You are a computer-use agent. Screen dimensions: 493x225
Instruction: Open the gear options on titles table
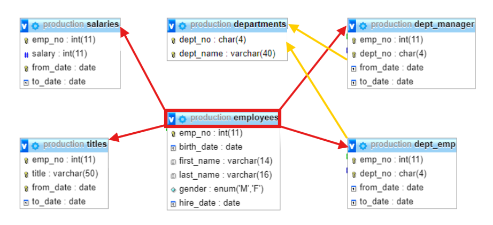click(x=35, y=146)
